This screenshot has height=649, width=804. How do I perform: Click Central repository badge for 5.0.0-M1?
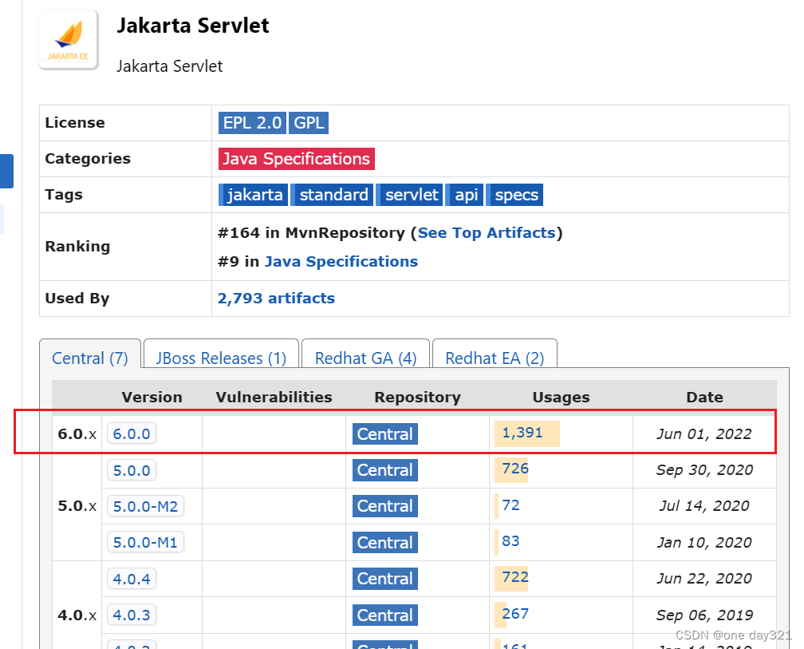pyautogui.click(x=385, y=543)
